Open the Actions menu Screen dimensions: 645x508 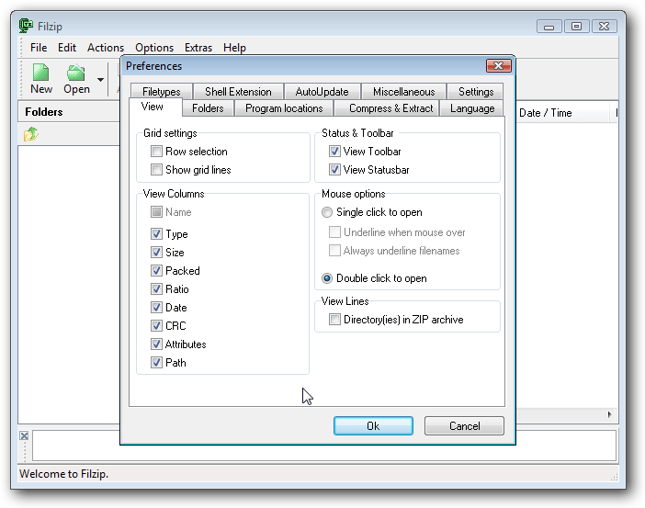click(x=106, y=48)
